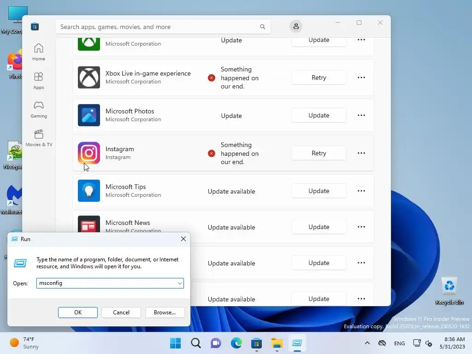The image size is (472, 354).
Task: Click the red error icon for Instagram
Action: coord(212,153)
